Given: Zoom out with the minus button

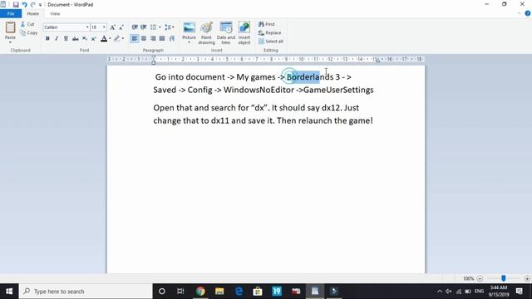Looking at the screenshot, I should pos(480,278).
